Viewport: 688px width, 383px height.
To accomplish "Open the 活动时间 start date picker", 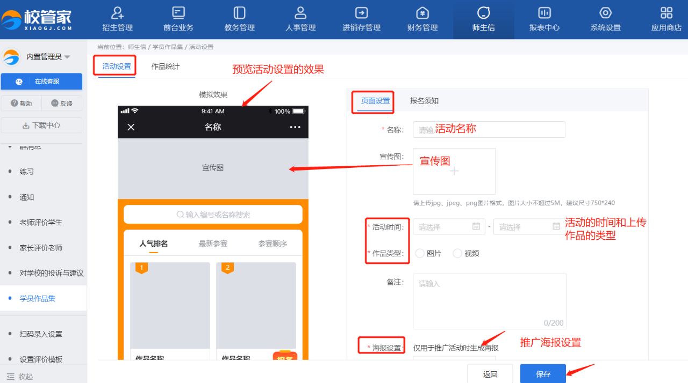I will pos(448,226).
